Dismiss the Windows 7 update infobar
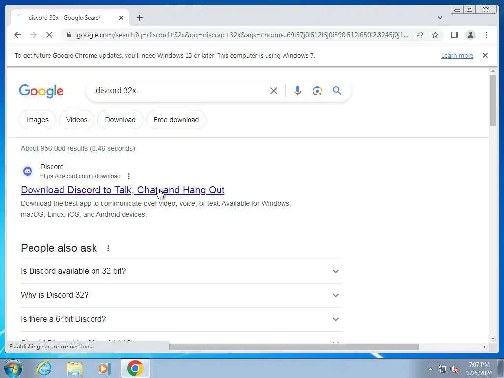The image size is (504, 378). tap(485, 55)
